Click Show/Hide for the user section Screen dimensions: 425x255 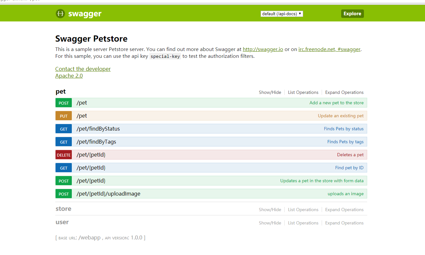click(270, 223)
